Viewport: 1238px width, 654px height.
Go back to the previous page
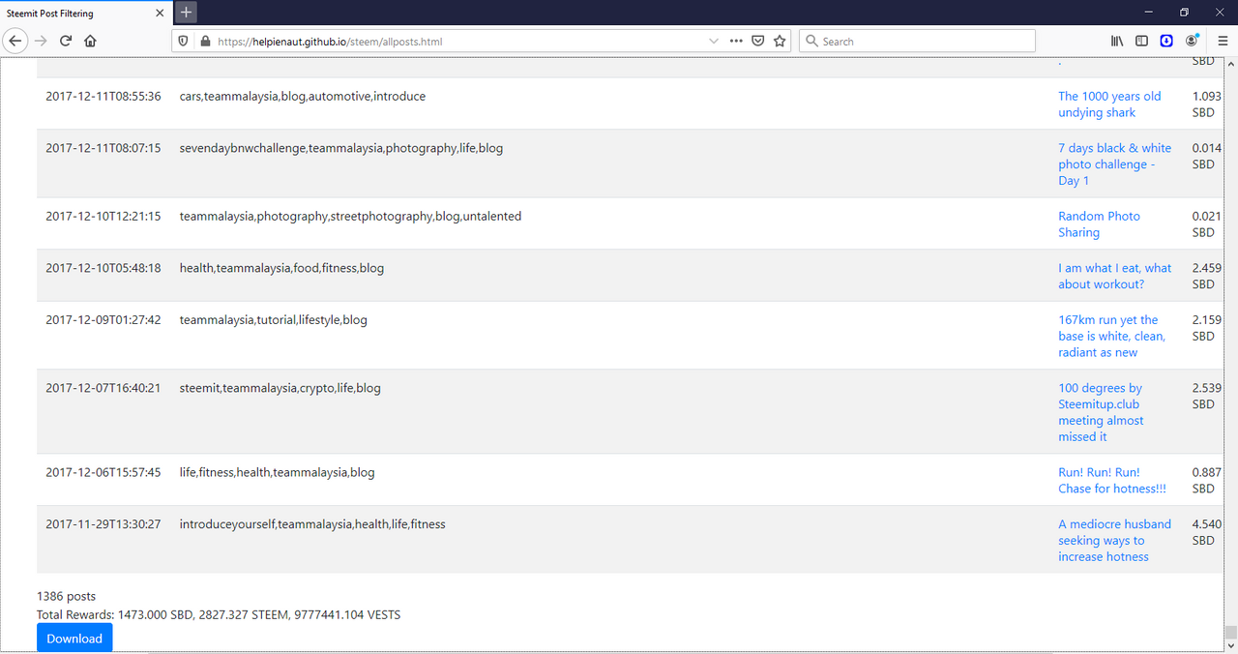[x=15, y=41]
